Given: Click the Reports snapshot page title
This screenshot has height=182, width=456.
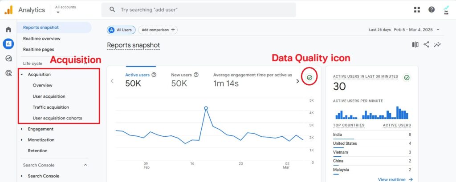Looking at the screenshot, I should point(134,45).
